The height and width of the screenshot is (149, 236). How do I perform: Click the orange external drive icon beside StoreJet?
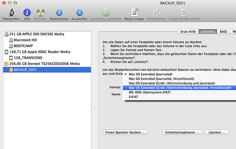pos(6,64)
